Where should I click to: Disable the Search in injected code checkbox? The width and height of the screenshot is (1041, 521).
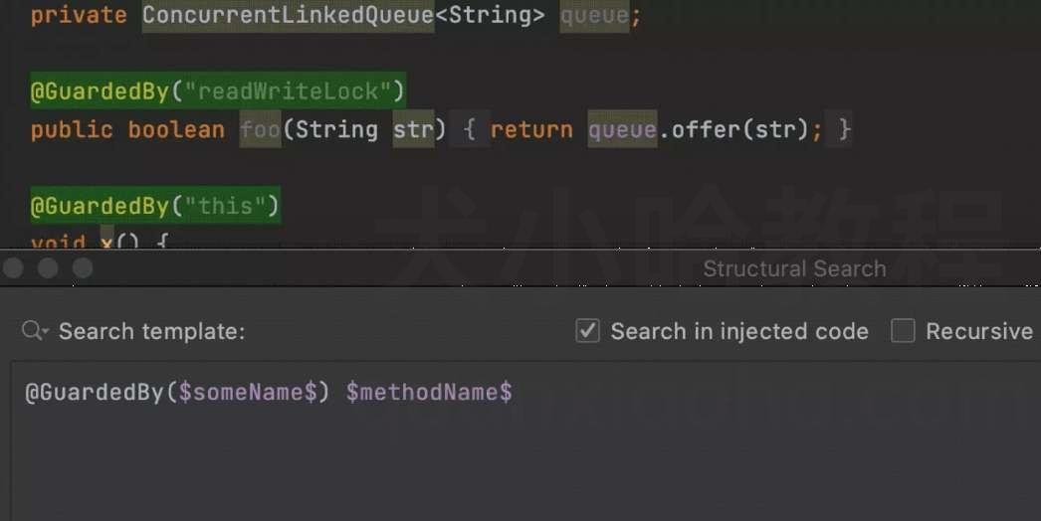[x=587, y=330]
